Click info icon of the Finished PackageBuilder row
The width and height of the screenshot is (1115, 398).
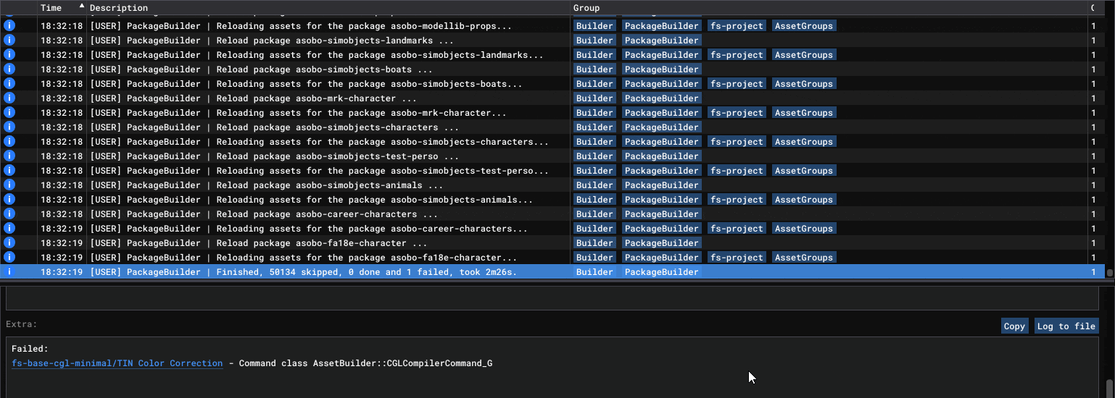[9, 272]
